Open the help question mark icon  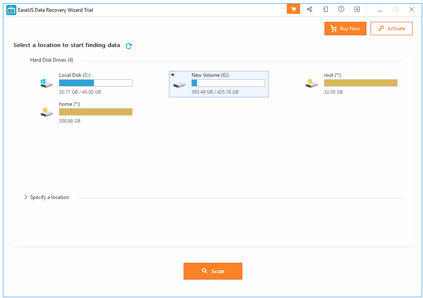(x=341, y=9)
